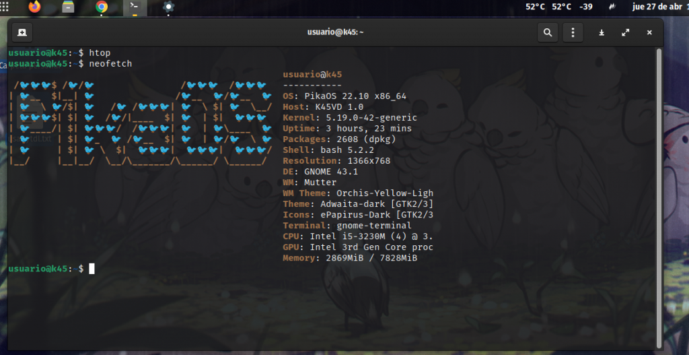Maximize the terminal window
Image resolution: width=689 pixels, height=355 pixels.
click(x=625, y=32)
